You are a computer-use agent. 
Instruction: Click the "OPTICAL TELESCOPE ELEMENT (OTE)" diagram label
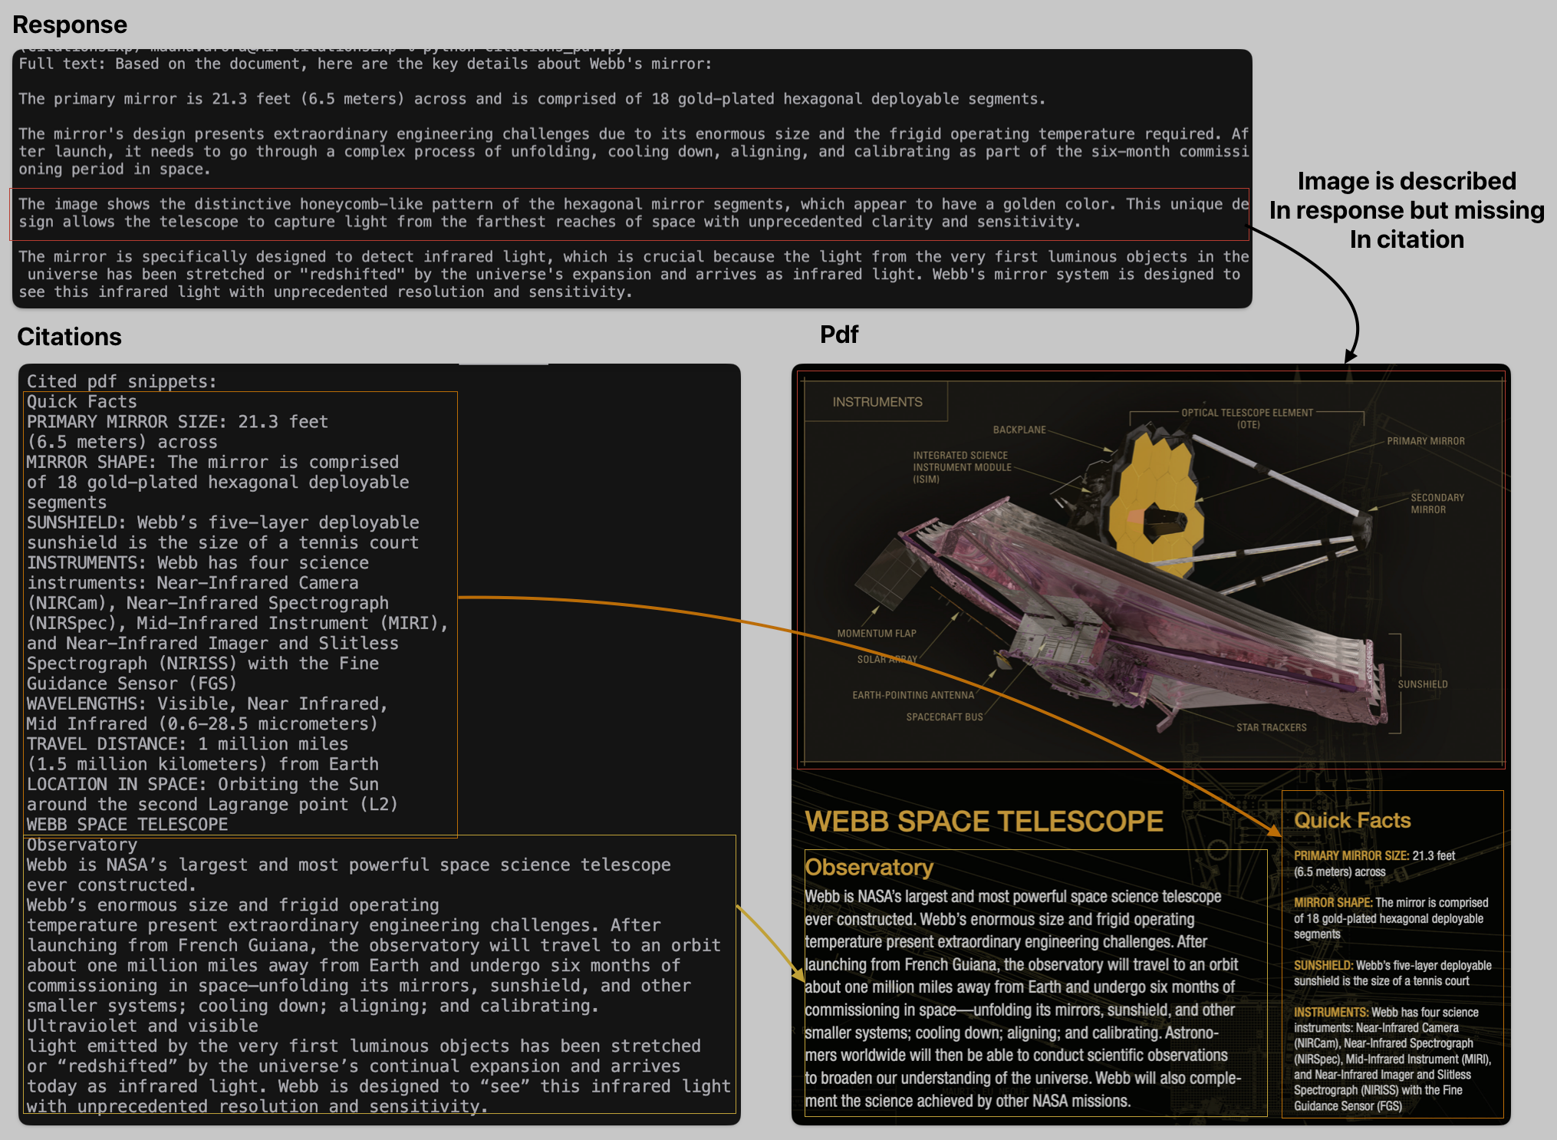[1247, 418]
